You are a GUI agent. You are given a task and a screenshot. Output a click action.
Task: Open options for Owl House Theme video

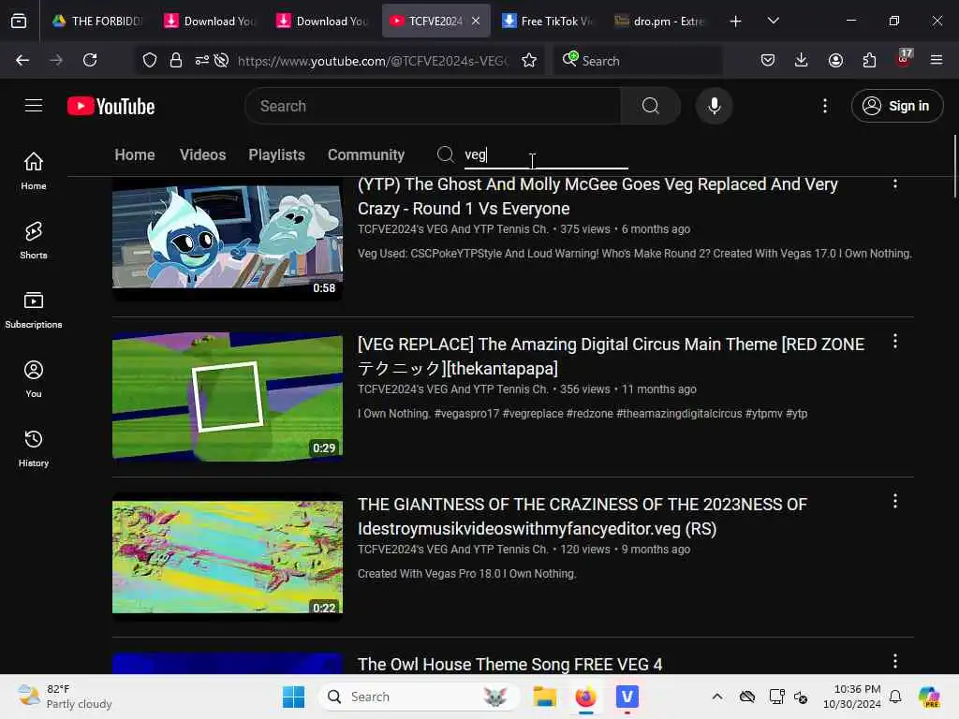click(x=894, y=662)
